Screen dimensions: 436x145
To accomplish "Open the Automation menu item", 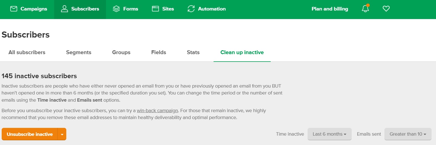I will coord(207,9).
